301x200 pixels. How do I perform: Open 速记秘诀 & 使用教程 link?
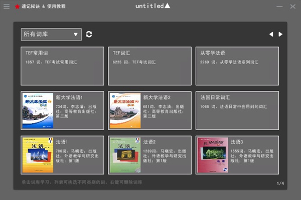[43, 6]
